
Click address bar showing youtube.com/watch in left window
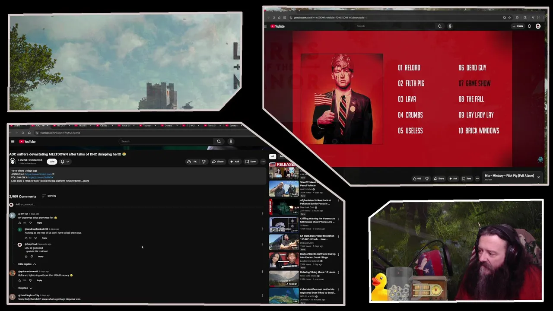click(x=60, y=133)
